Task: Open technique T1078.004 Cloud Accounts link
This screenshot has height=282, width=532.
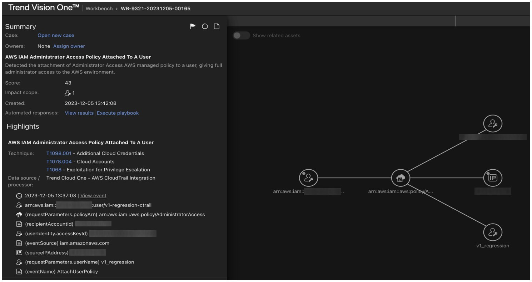Action: [59, 161]
